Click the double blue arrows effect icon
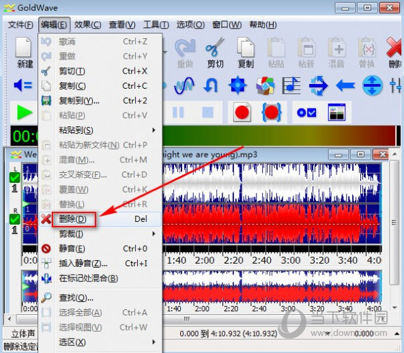Viewport: 404px width, 353px height. tap(318, 85)
